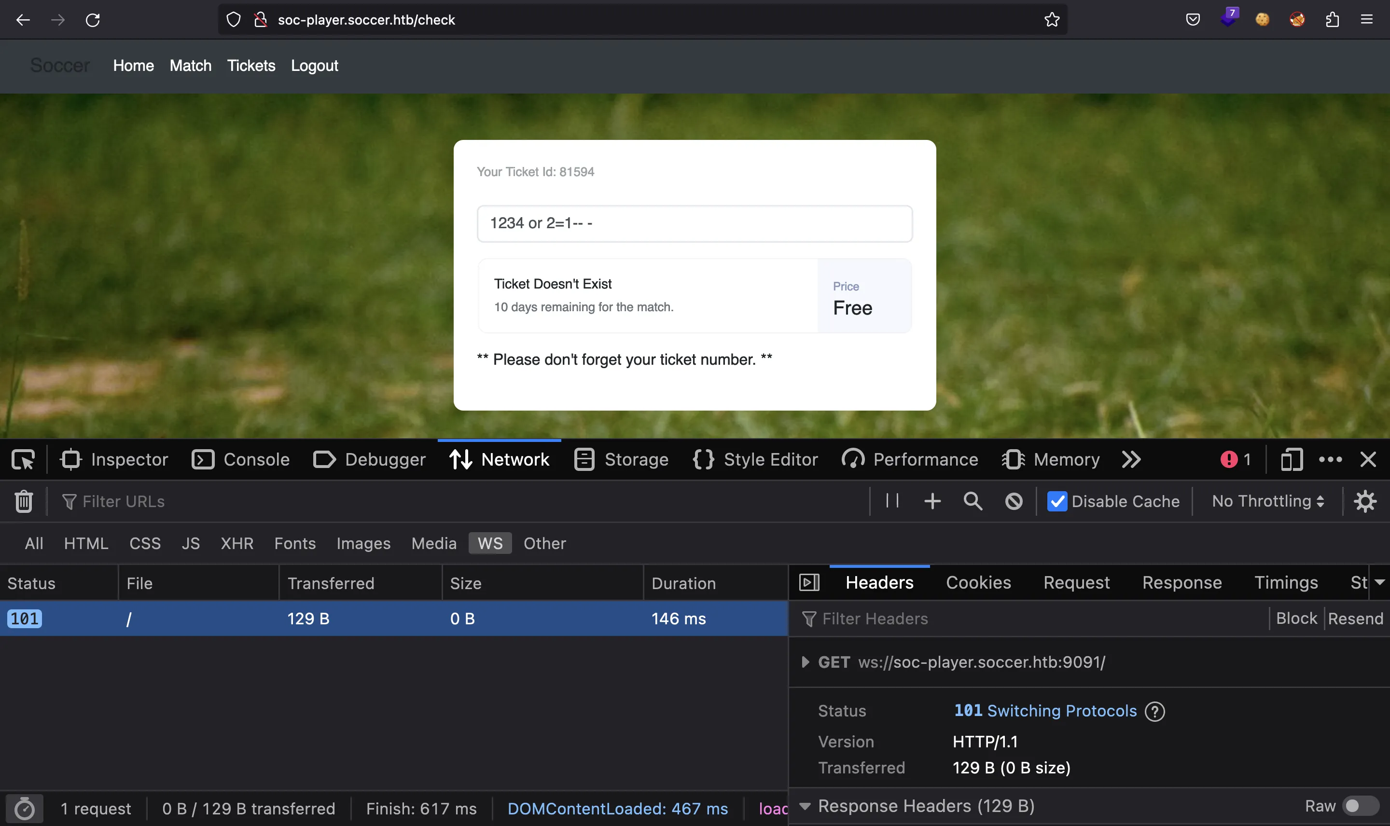Click the Logout link
The width and height of the screenshot is (1390, 826).
(315, 66)
